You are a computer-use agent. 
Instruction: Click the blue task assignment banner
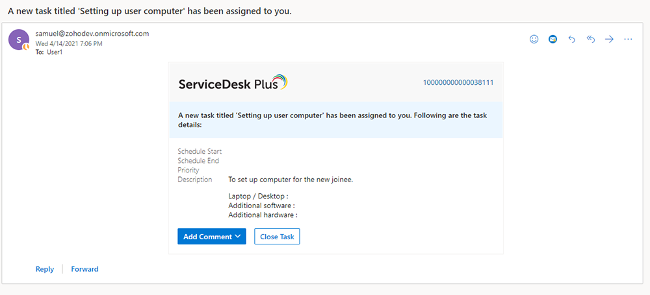[335, 120]
